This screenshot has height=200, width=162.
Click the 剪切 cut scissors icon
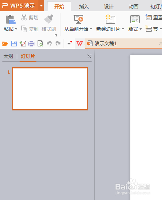[x=24, y=17]
